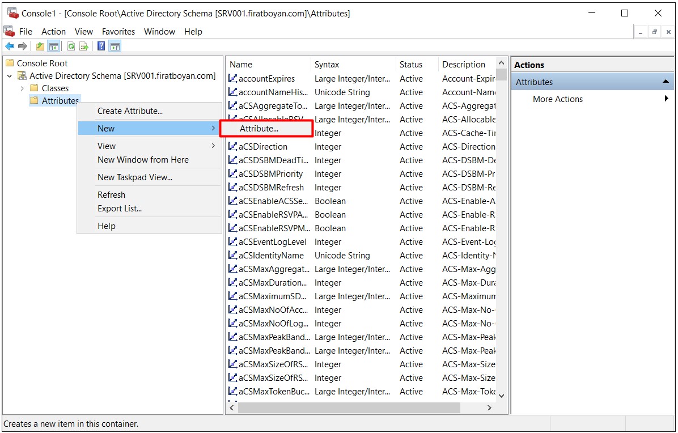Click the aCSDirection attribute icon
This screenshot has height=433, width=678.
[232, 146]
